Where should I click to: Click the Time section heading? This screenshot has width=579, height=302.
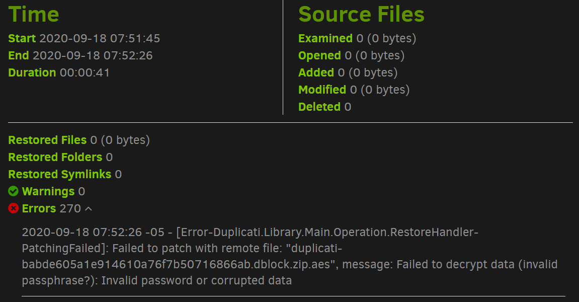(x=34, y=14)
